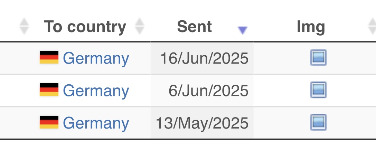Sort table by Sent column header
The height and width of the screenshot is (151, 376).
[195, 26]
